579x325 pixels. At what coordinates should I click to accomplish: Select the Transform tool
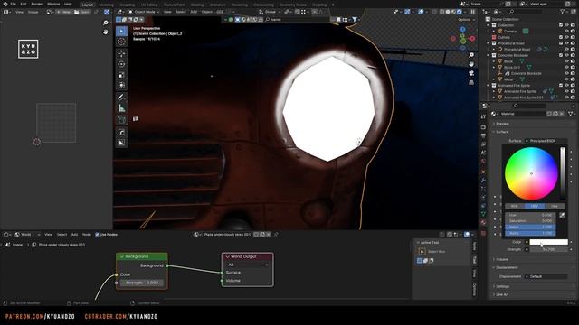coord(121,86)
